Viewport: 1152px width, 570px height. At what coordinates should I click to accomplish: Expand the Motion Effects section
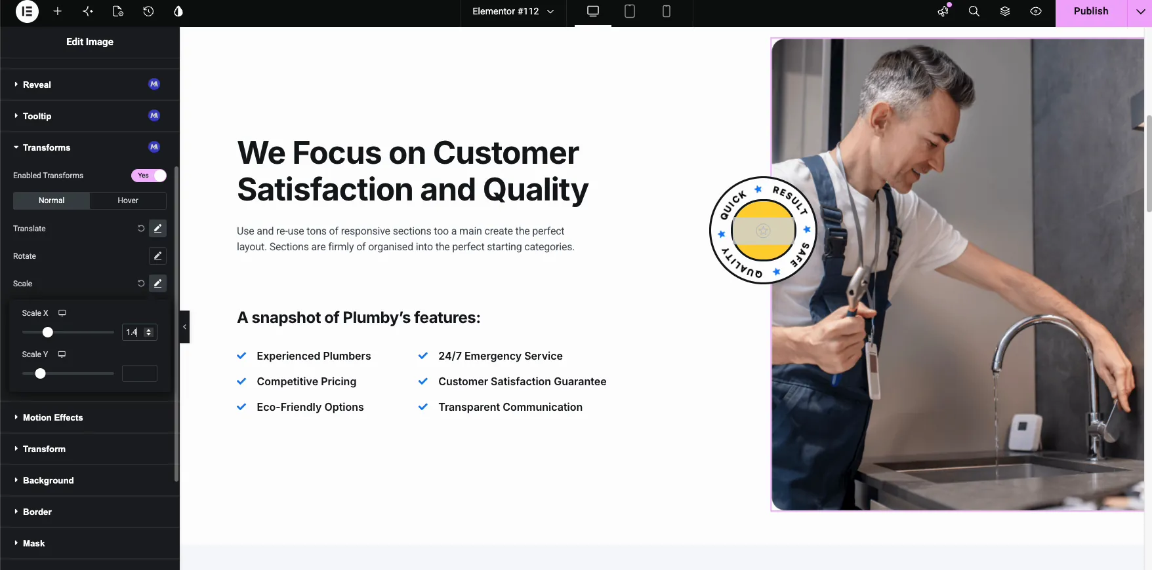click(90, 417)
